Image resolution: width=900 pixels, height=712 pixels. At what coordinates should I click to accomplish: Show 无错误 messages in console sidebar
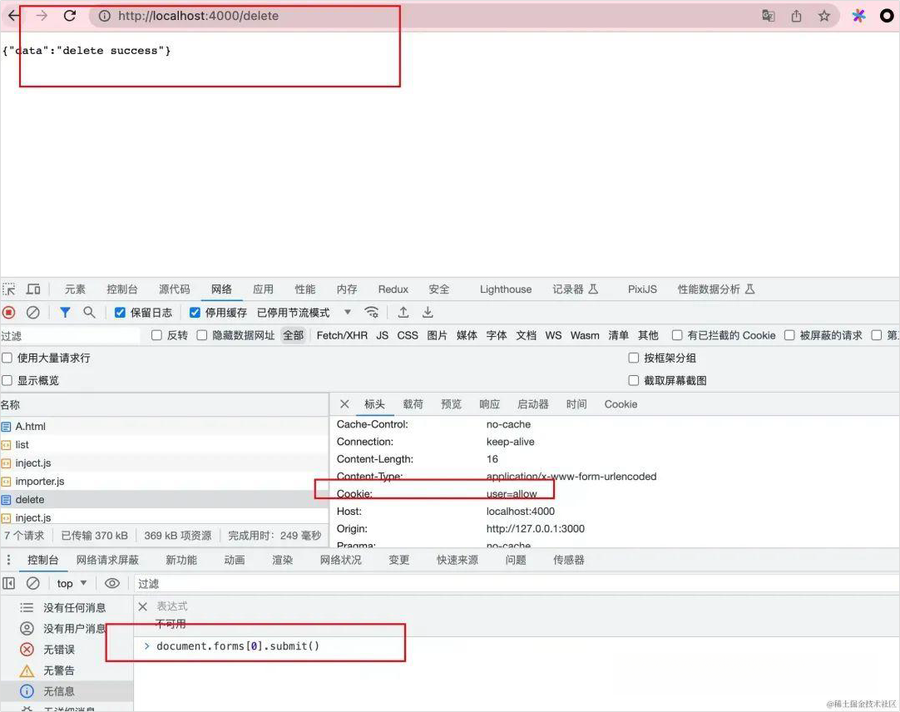(67, 650)
